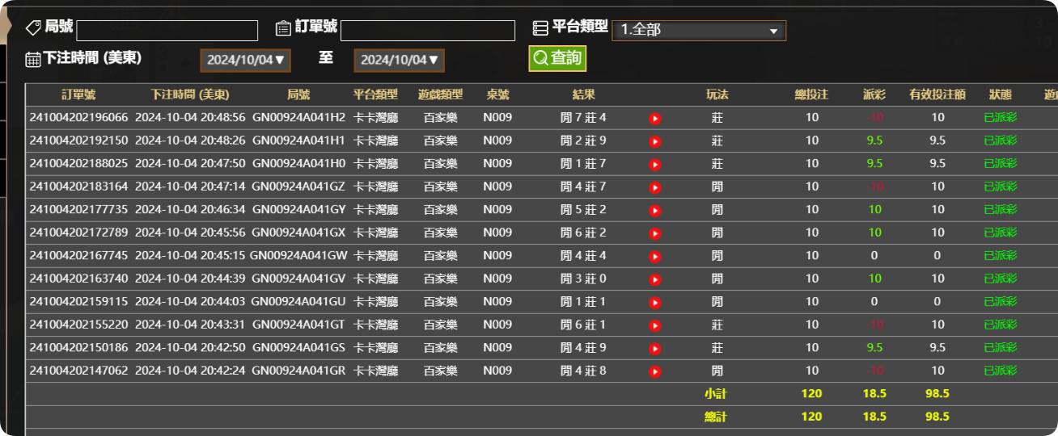This screenshot has height=436, width=1058.
Task: Select order number 241004202147062
Action: pos(78,371)
